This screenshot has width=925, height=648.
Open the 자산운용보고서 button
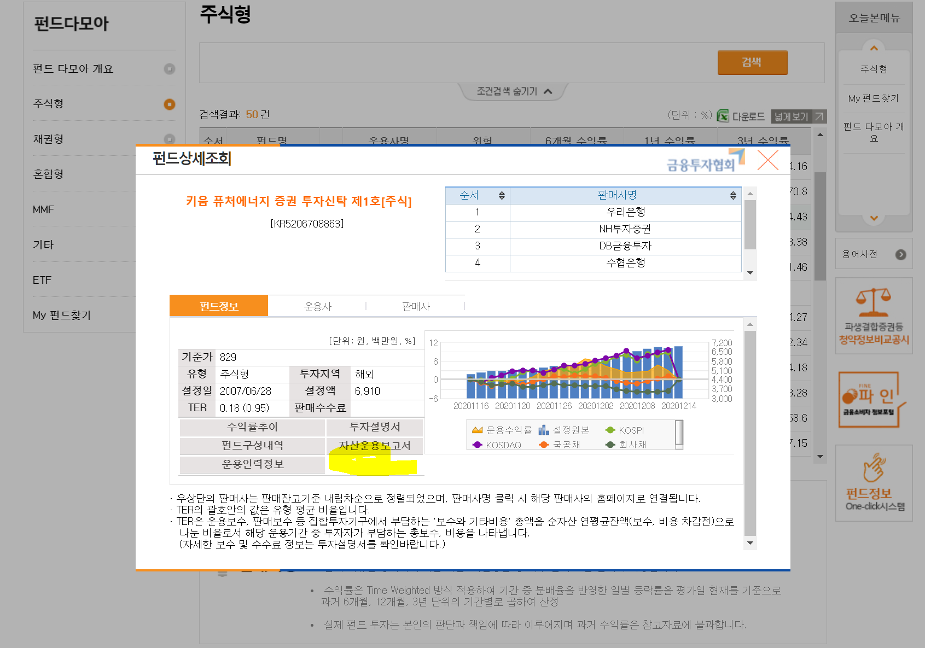375,446
